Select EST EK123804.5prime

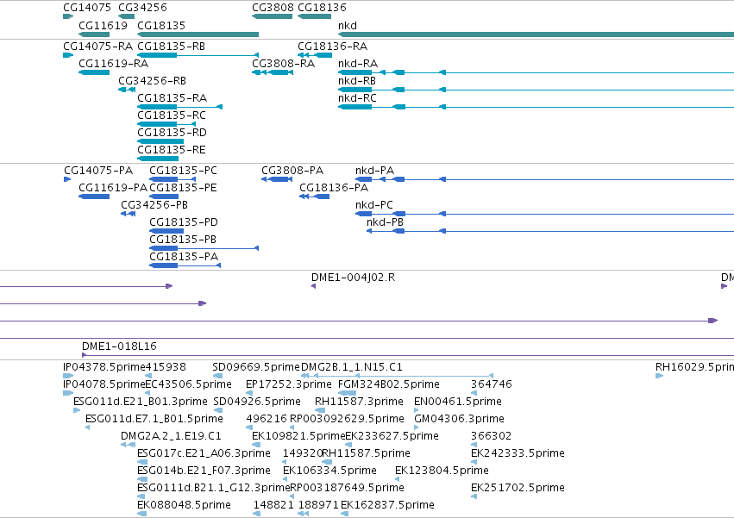tap(442, 471)
